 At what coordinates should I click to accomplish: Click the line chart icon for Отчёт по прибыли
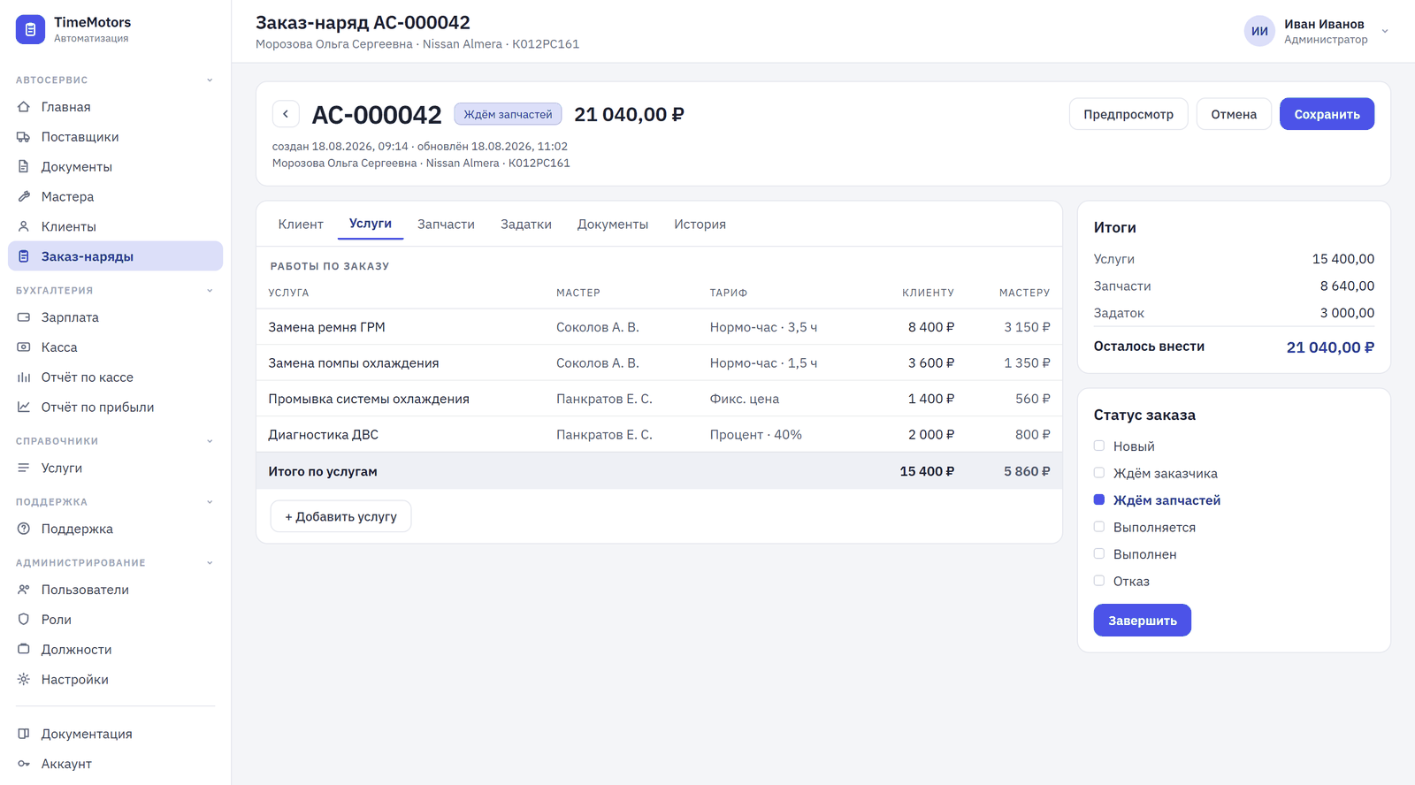click(24, 408)
